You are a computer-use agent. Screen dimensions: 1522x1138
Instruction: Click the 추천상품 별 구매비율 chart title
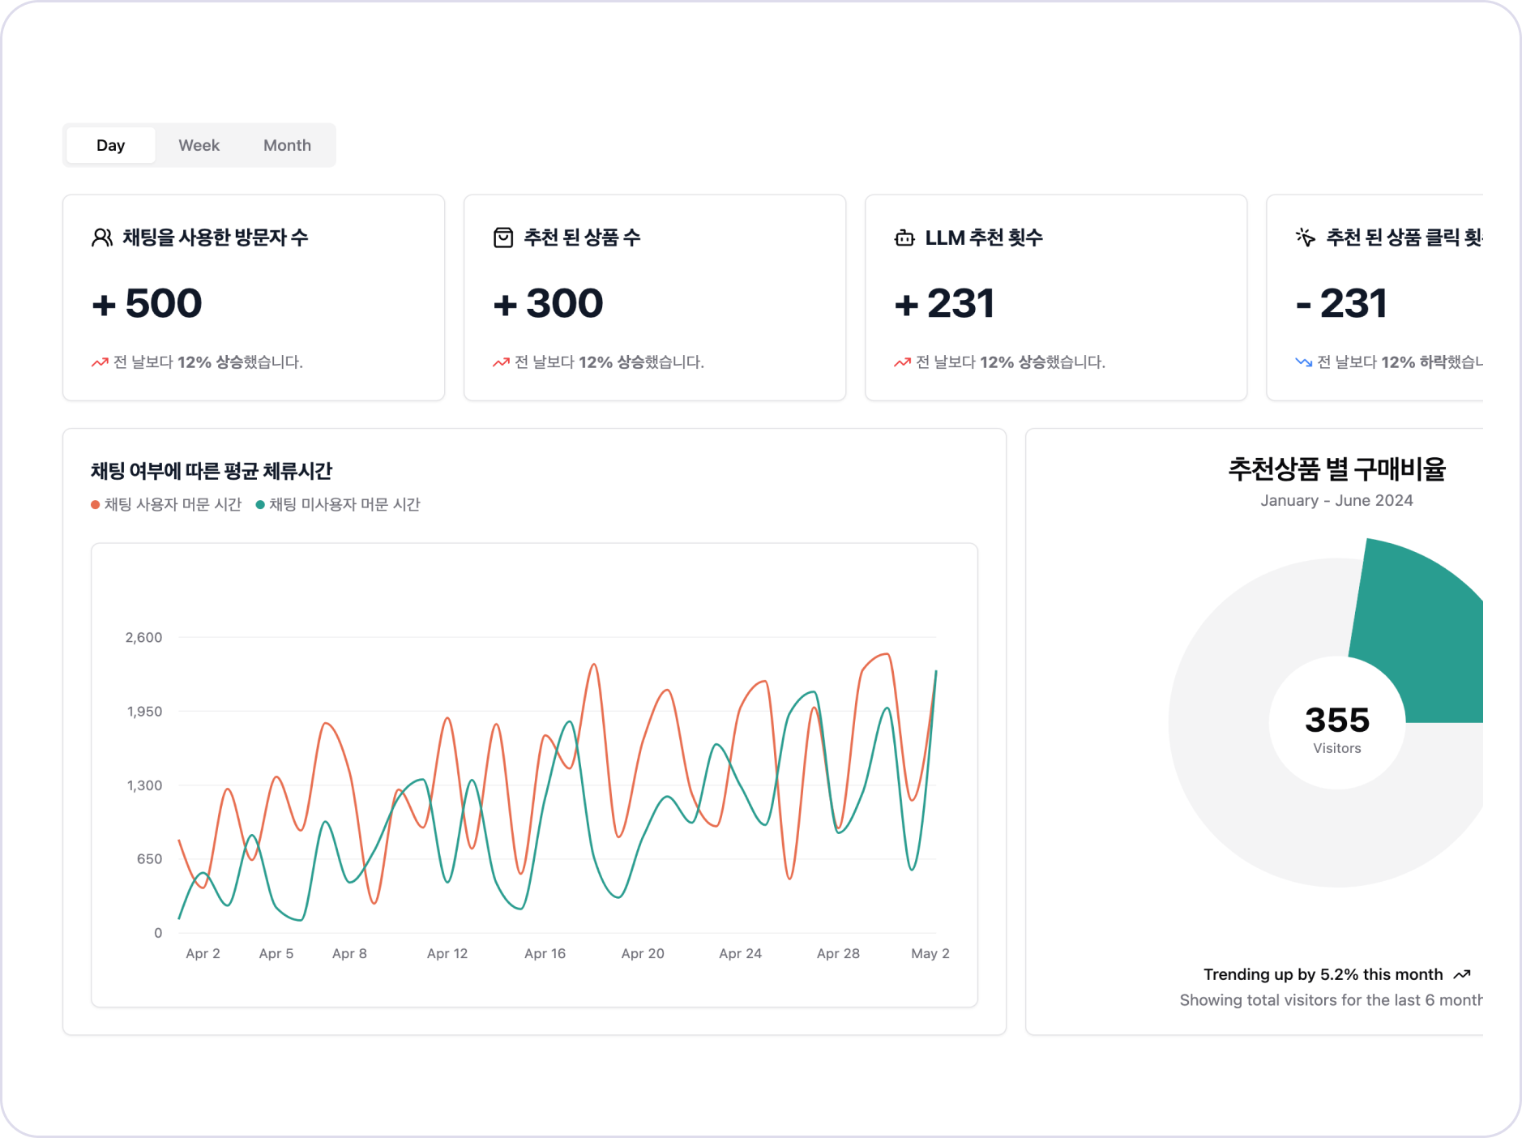[1337, 468]
